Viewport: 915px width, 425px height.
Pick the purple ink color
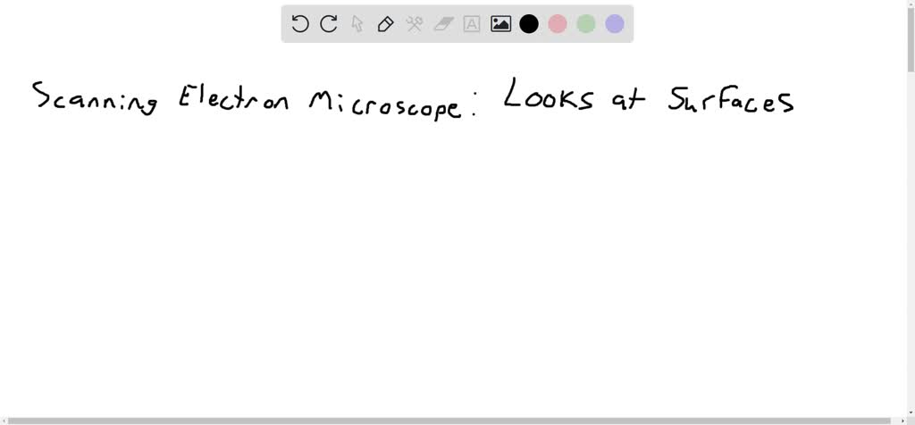click(x=615, y=24)
